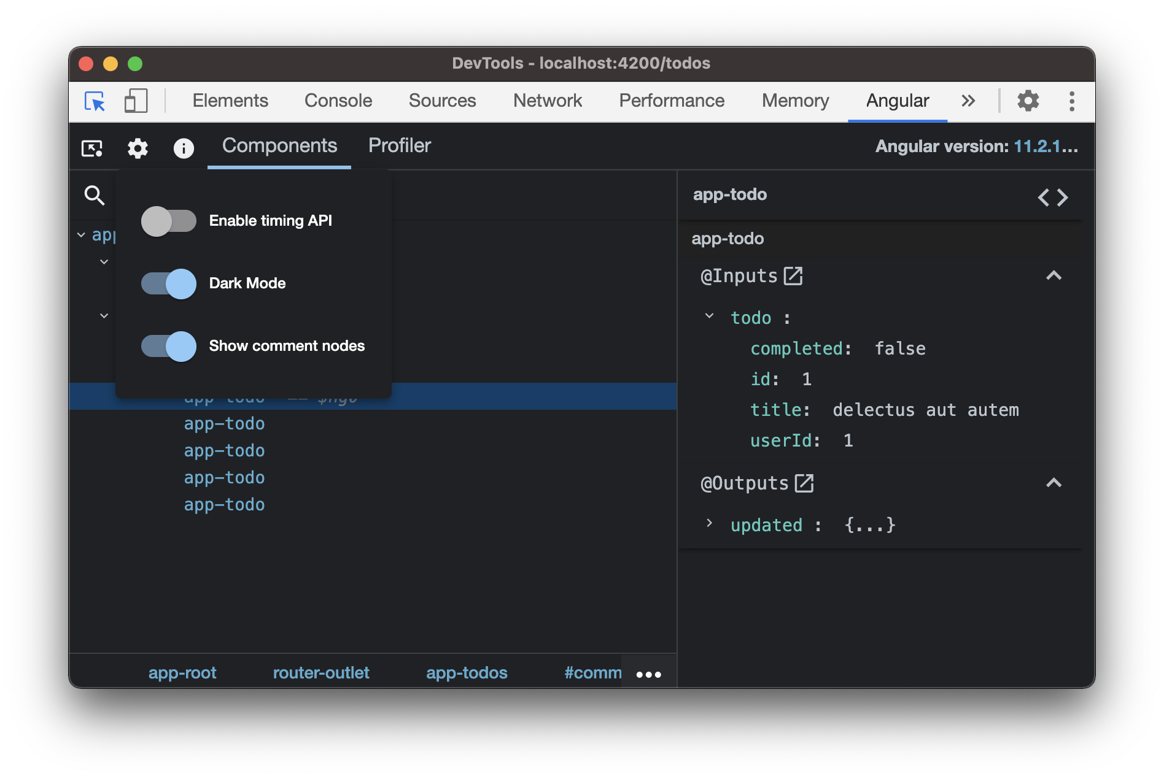Viewport: 1164px width, 779px height.
Task: Select the Angular tab
Action: coord(898,101)
